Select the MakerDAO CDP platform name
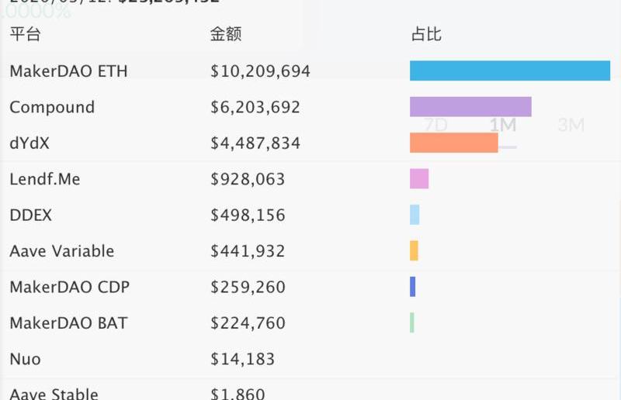 (69, 287)
